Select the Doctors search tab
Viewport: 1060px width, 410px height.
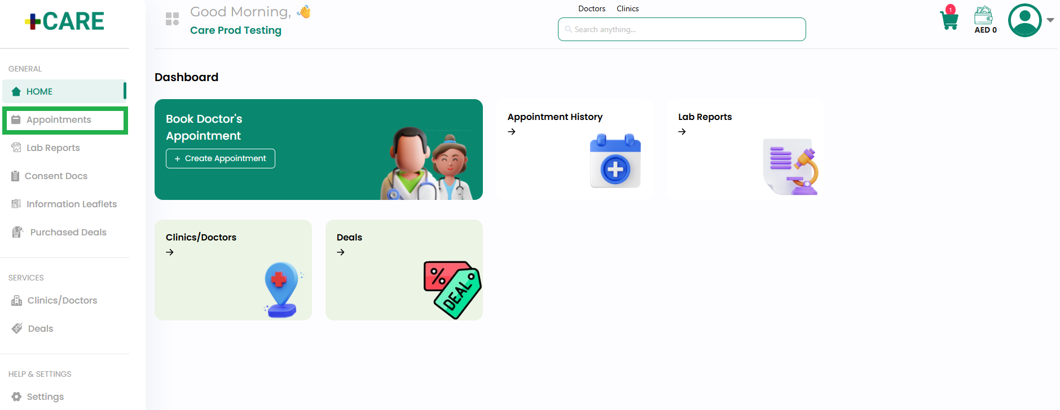pyautogui.click(x=592, y=8)
